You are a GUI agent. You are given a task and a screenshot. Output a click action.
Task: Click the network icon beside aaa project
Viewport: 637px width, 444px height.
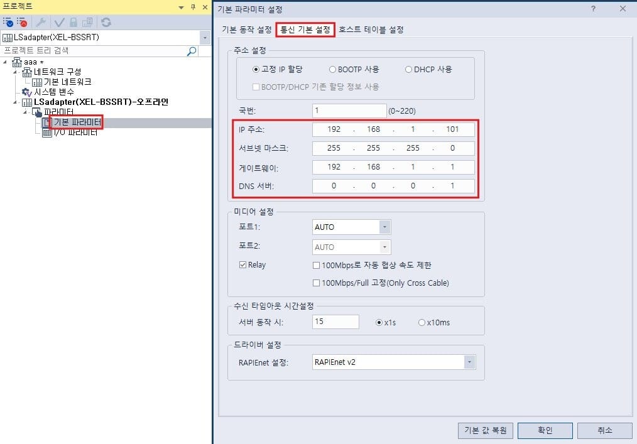[17, 62]
